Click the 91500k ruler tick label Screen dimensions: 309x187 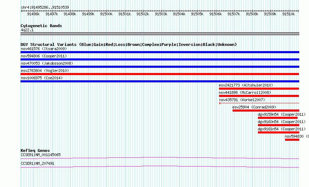pyautogui.click(x=106, y=14)
